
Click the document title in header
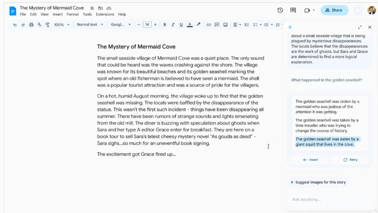click(x=52, y=8)
